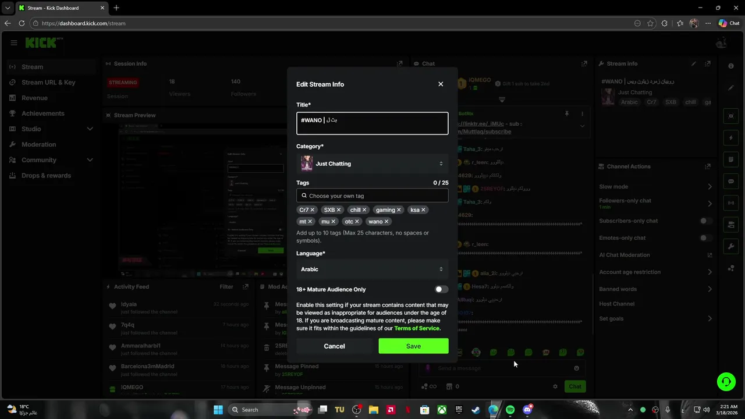This screenshot has width=745, height=419.
Task: Edit stream info via panel header pencil
Action: click(x=693, y=63)
